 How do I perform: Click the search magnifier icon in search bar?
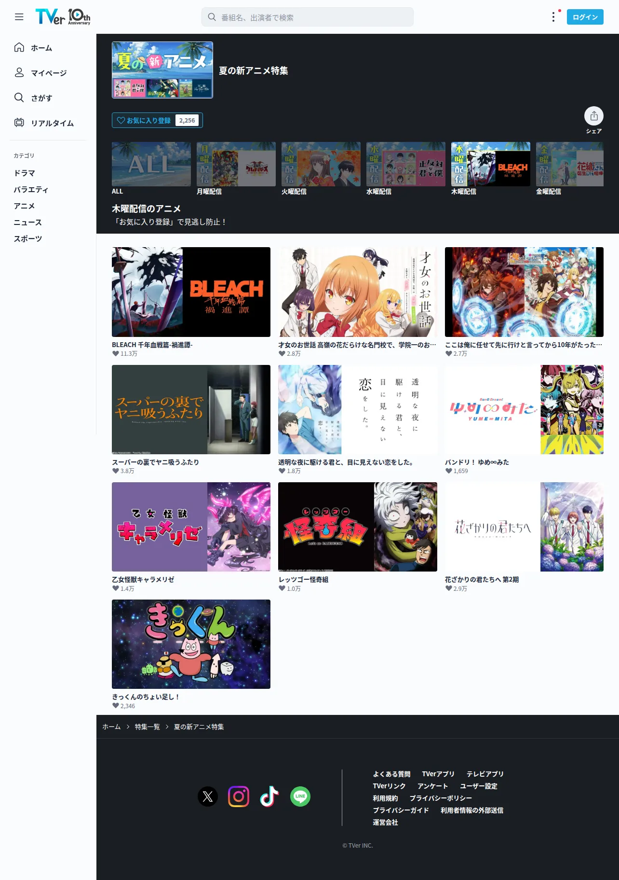212,17
